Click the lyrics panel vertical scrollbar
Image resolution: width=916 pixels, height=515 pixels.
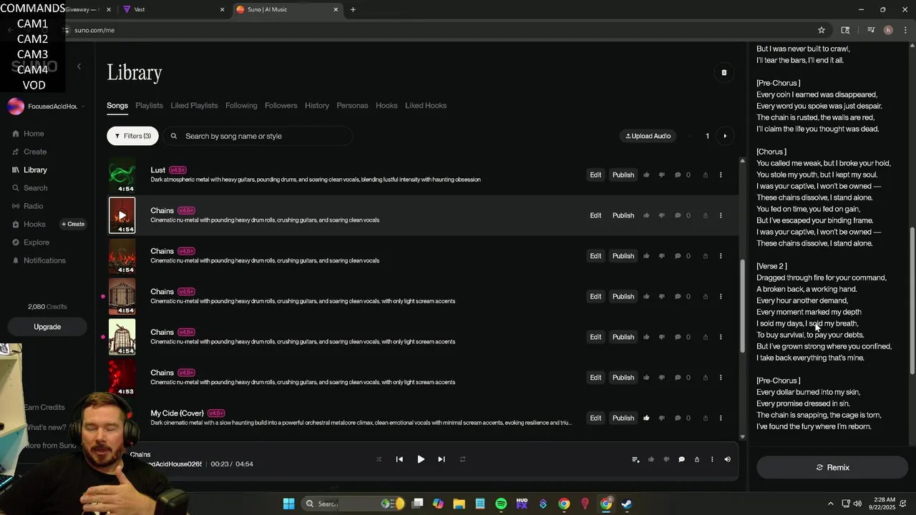coord(912,300)
